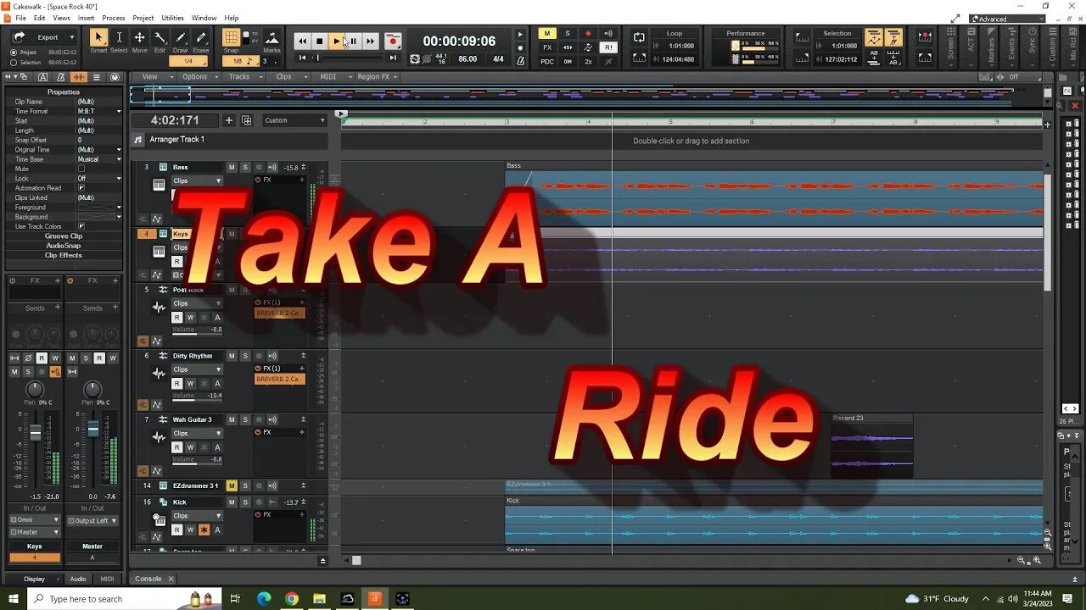Solo the Wah Guitar 3 track
This screenshot has height=610, width=1086.
pos(245,419)
